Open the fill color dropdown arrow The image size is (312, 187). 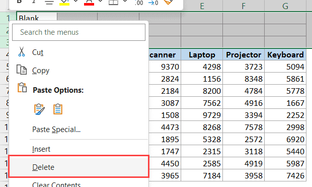[x=76, y=2]
